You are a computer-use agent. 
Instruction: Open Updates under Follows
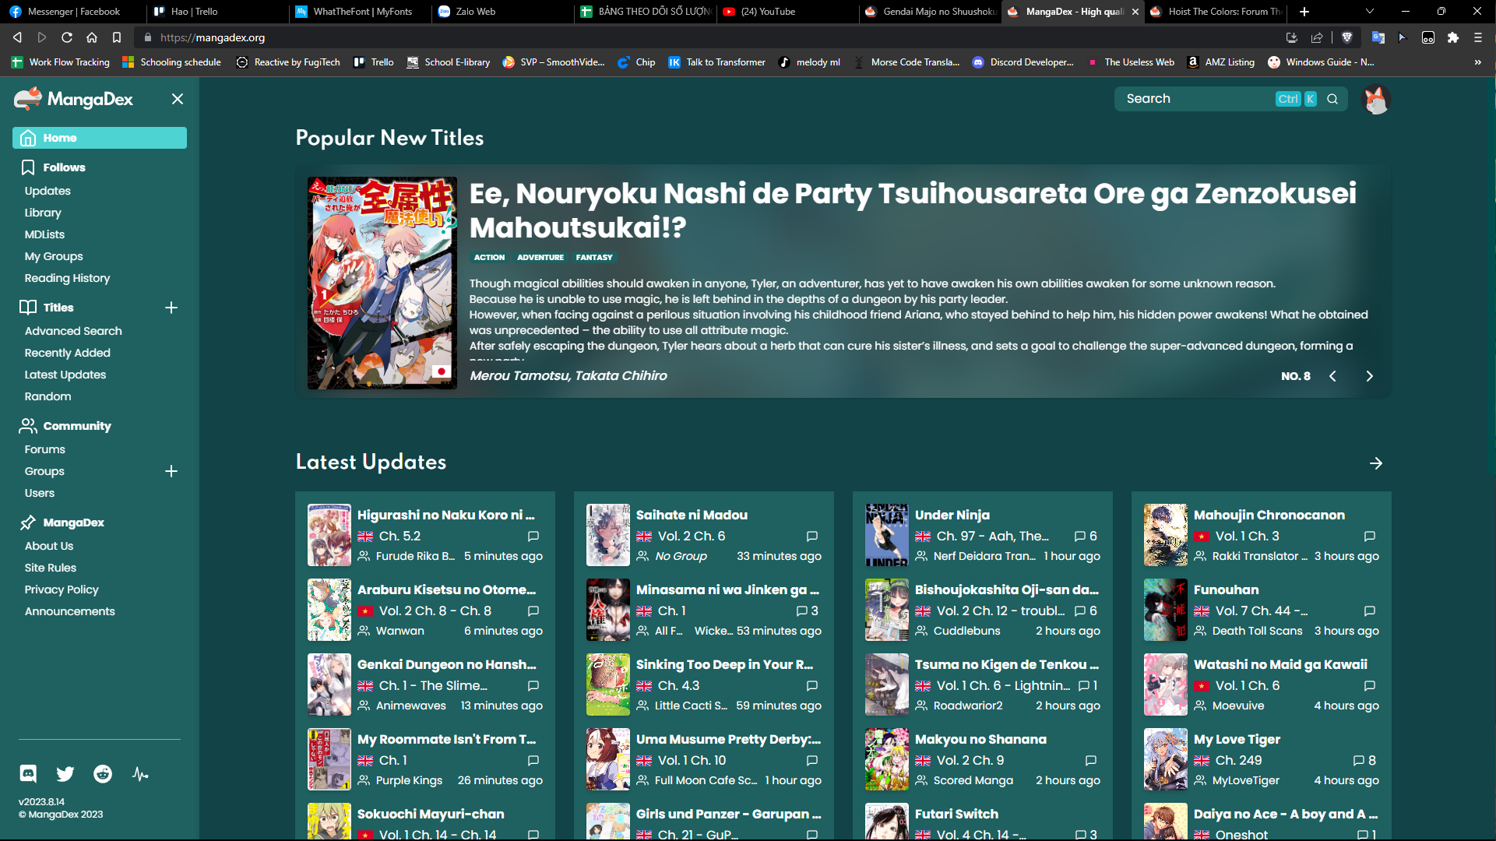click(48, 191)
